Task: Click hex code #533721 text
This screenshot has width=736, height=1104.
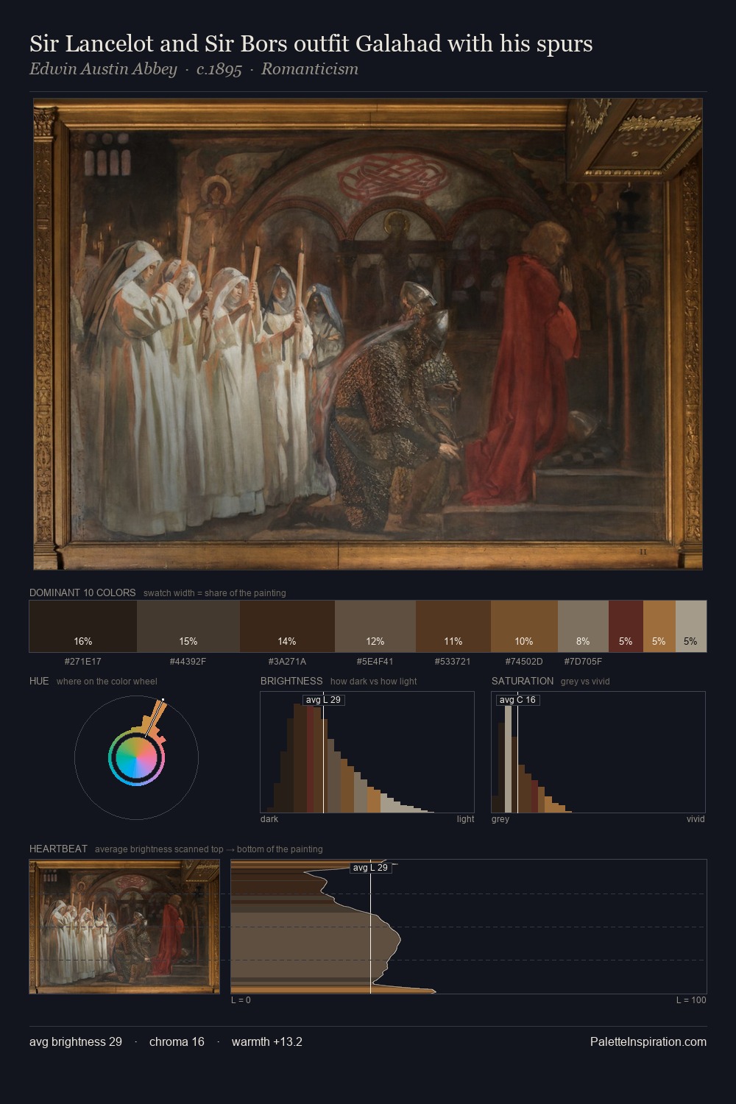Action: tap(453, 661)
